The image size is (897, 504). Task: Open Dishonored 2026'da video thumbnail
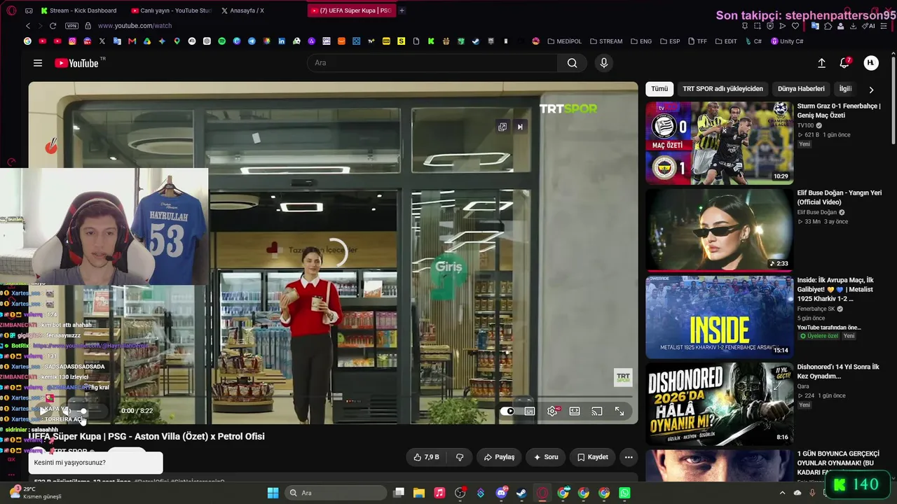point(719,403)
